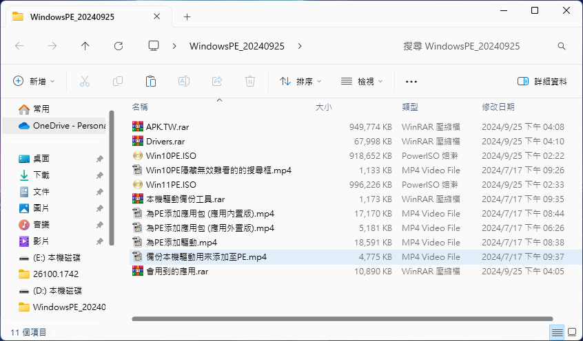Close the WindowsPE_20240925 tab
The width and height of the screenshot is (583, 341).
click(157, 16)
